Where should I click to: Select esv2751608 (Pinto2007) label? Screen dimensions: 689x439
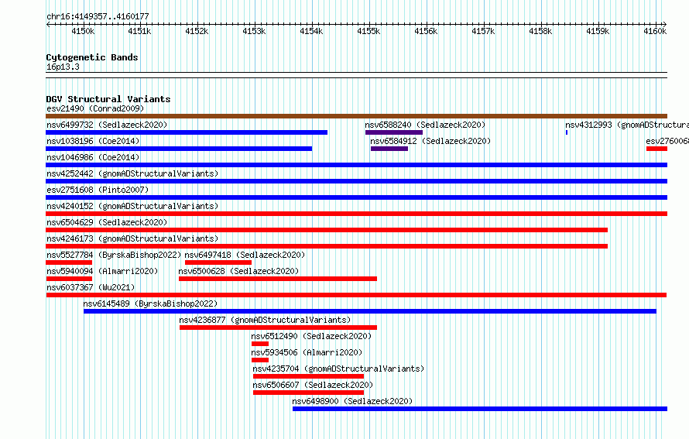(98, 190)
